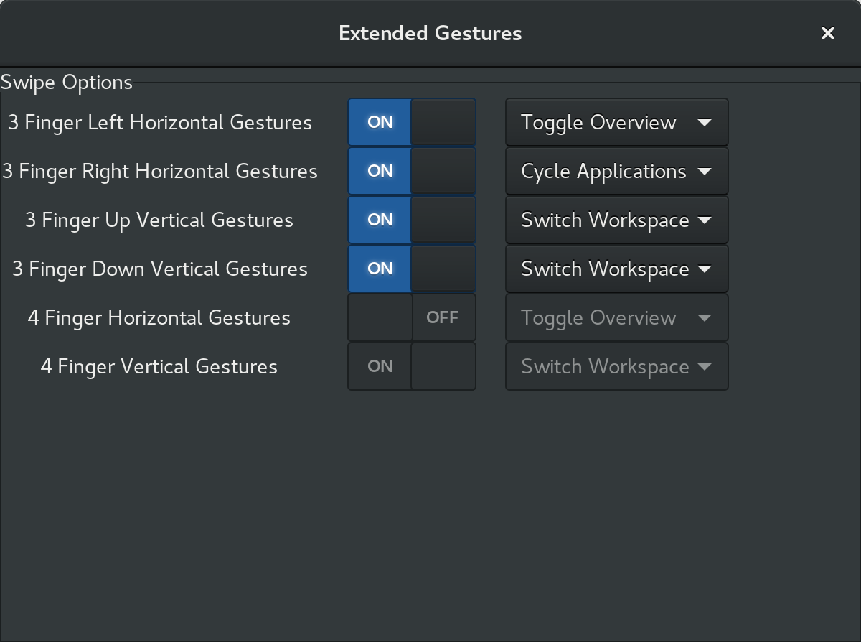
Task: Click the "4 Finger Horizontal Gestures" label
Action: [159, 317]
